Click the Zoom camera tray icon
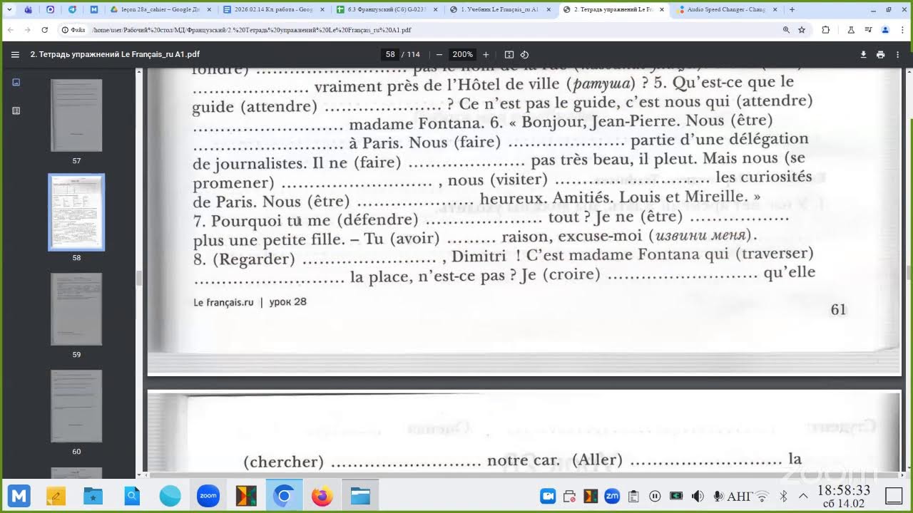This screenshot has height=513, width=913. tap(548, 496)
